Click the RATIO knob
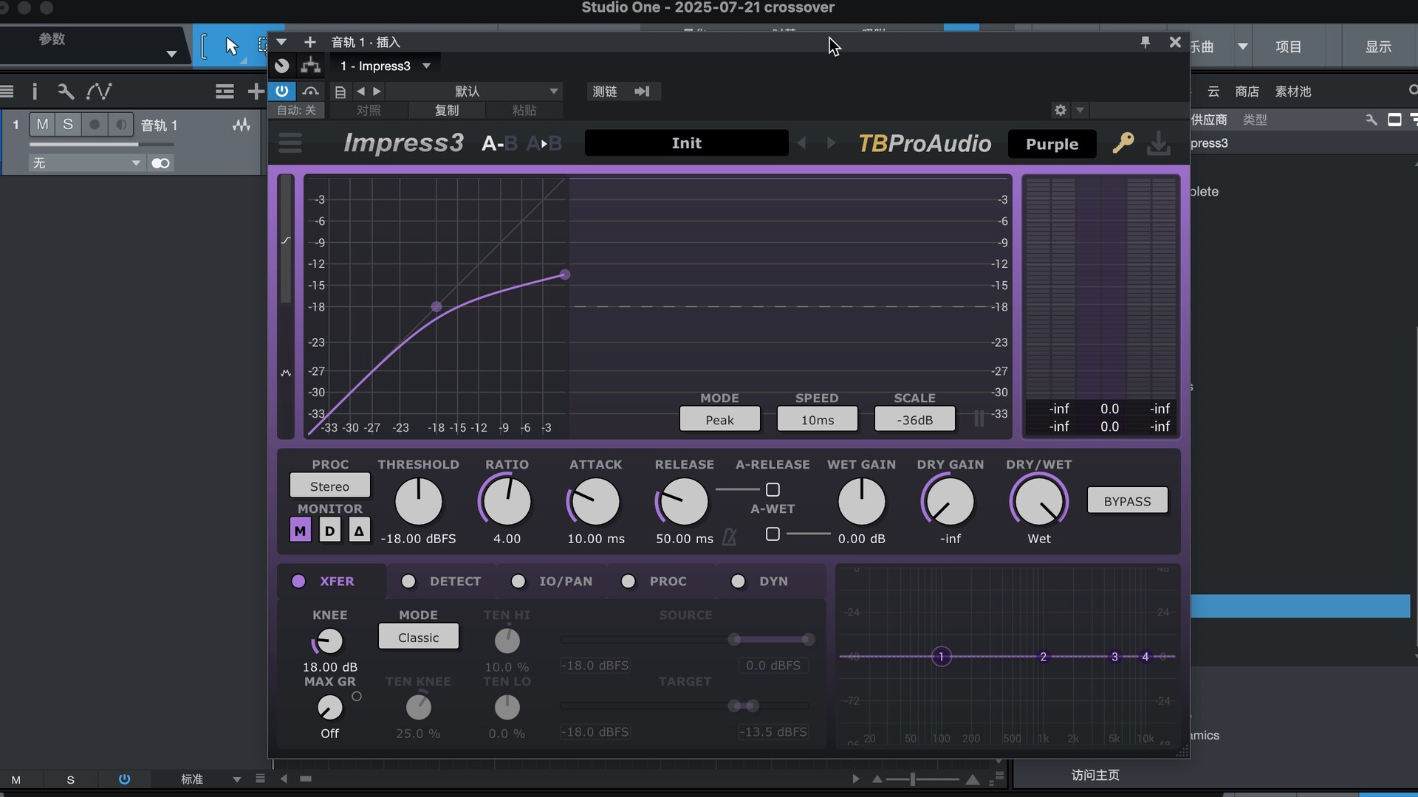 pyautogui.click(x=507, y=502)
